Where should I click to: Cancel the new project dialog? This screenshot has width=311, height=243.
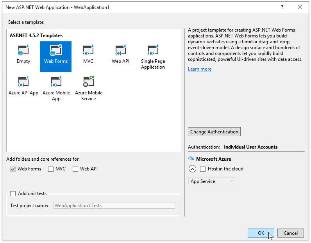tap(290, 233)
